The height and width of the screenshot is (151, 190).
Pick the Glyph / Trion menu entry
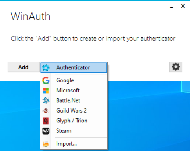tap(74, 121)
